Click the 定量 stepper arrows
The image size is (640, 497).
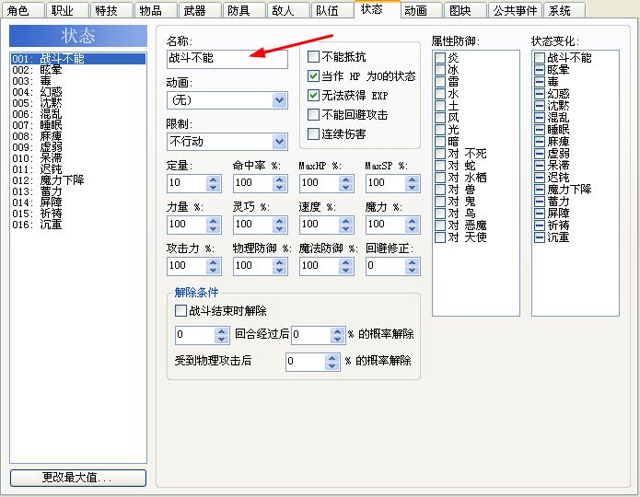[x=214, y=183]
